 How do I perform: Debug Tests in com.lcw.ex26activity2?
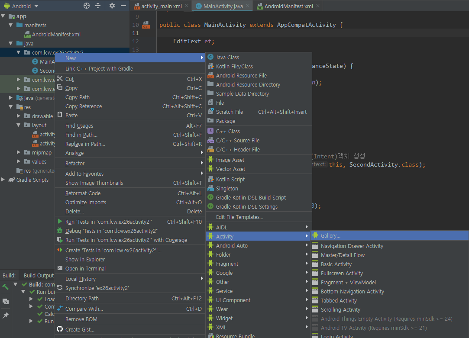coord(130,231)
